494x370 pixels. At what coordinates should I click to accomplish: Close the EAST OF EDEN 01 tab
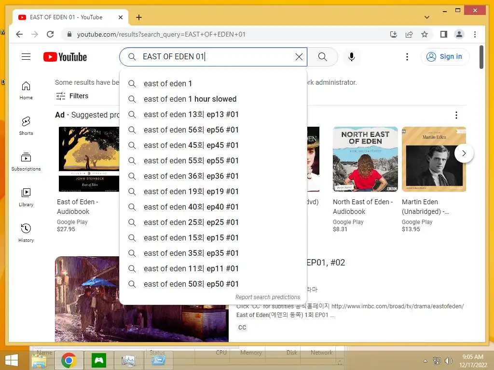click(x=120, y=17)
